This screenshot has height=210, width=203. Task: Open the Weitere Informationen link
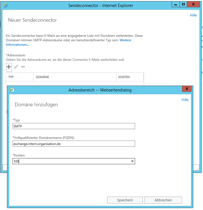tap(125, 40)
